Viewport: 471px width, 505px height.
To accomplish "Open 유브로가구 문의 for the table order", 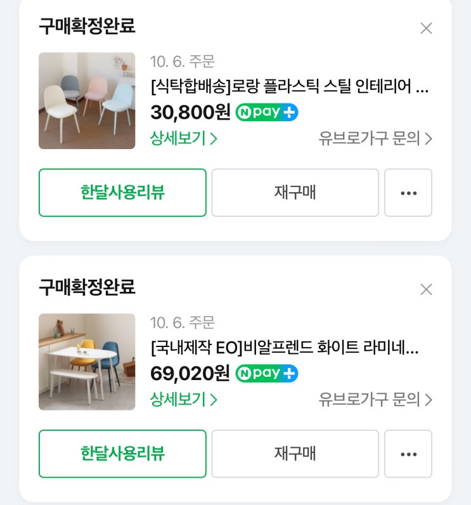I will click(x=375, y=400).
